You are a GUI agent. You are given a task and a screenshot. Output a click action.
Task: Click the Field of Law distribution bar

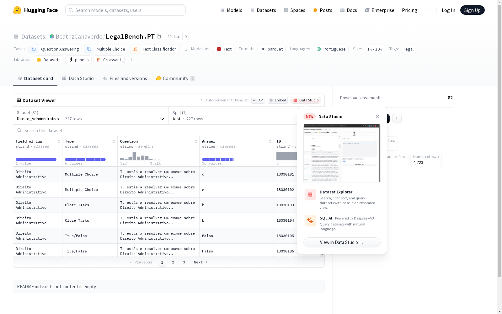point(36,160)
